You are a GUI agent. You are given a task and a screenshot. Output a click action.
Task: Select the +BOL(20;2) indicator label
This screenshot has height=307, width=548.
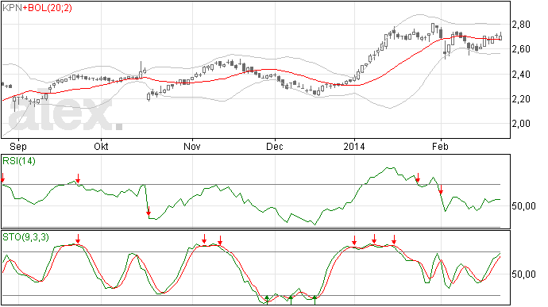(x=48, y=8)
